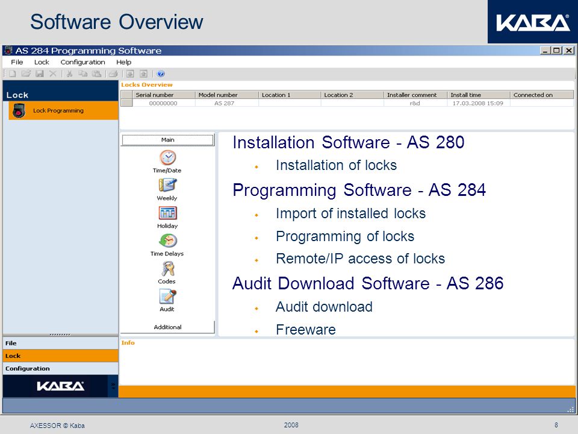578x434 pixels.
Task: Open the Audit notepad icon
Action: 168,297
